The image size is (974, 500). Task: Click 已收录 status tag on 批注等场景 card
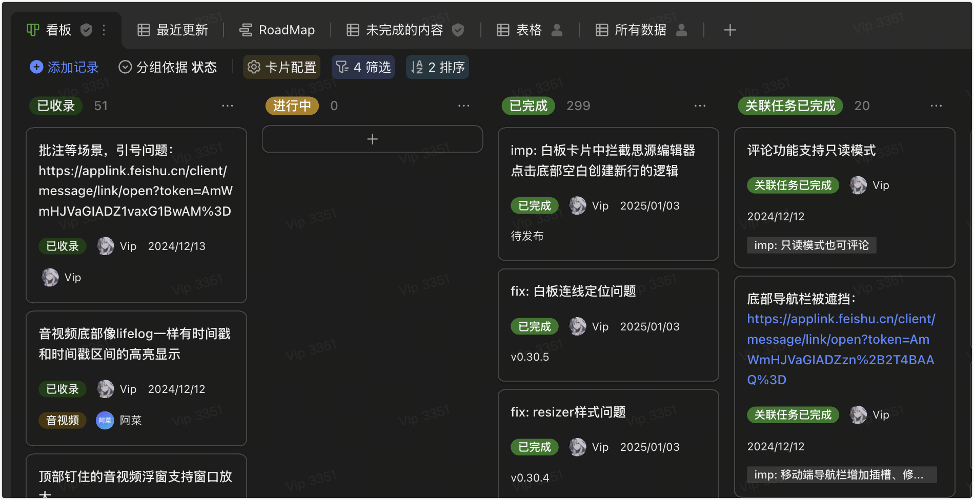63,246
